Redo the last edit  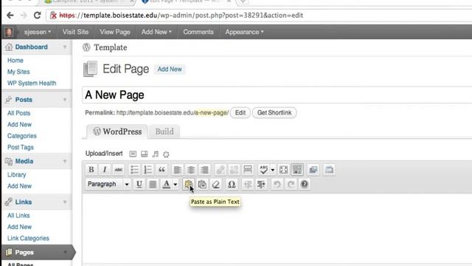(x=291, y=184)
